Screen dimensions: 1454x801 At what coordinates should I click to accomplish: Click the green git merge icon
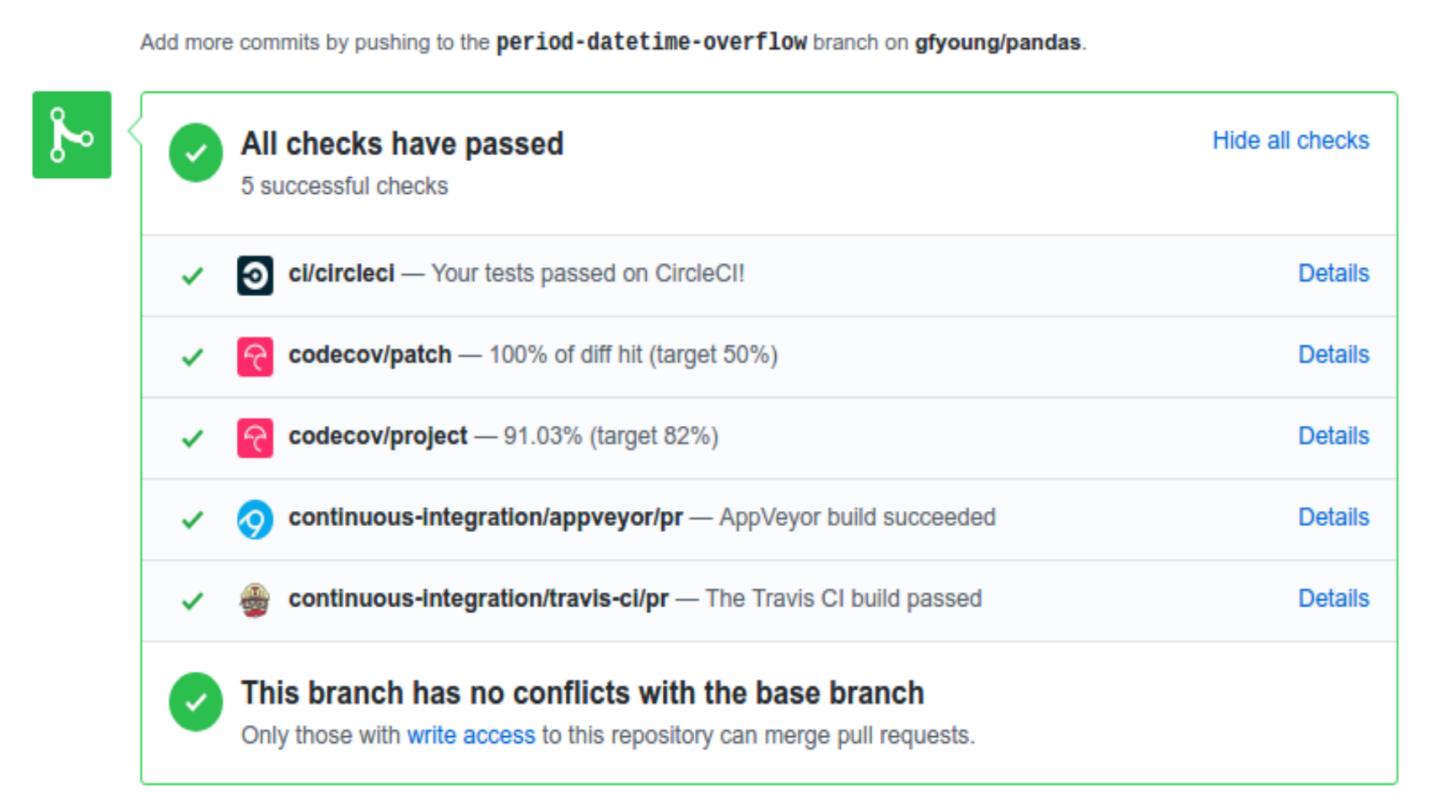pos(72,135)
